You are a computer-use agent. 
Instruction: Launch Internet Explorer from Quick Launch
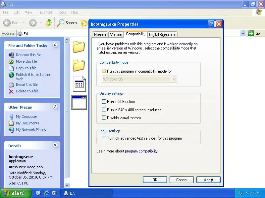click(46, 193)
